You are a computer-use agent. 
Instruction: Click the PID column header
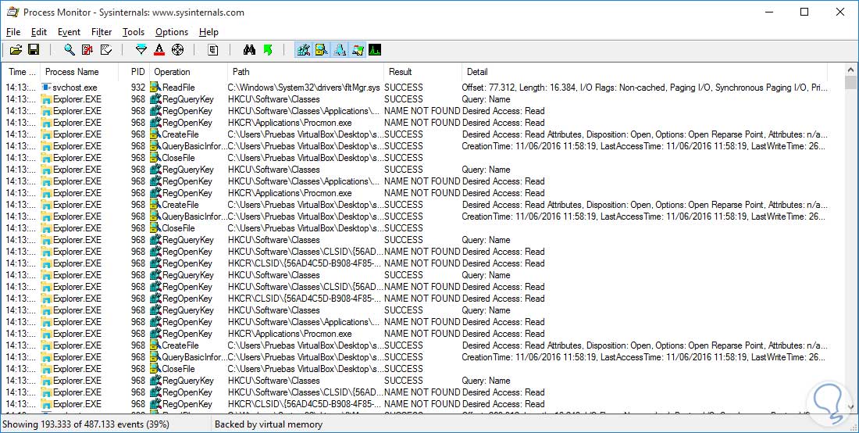[x=134, y=72]
